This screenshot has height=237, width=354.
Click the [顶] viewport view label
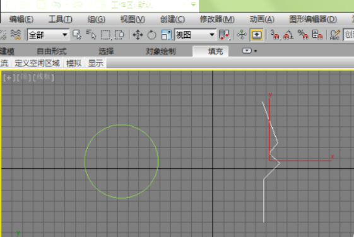24,78
